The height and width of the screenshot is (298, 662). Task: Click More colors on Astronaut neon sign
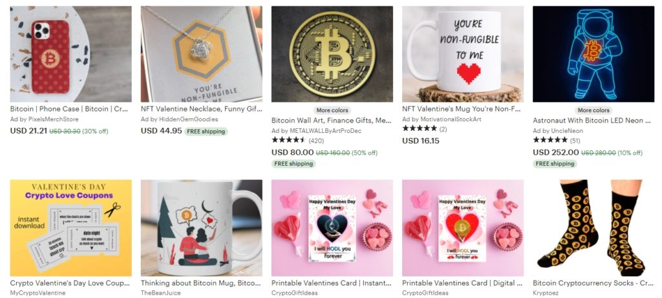[x=593, y=110]
